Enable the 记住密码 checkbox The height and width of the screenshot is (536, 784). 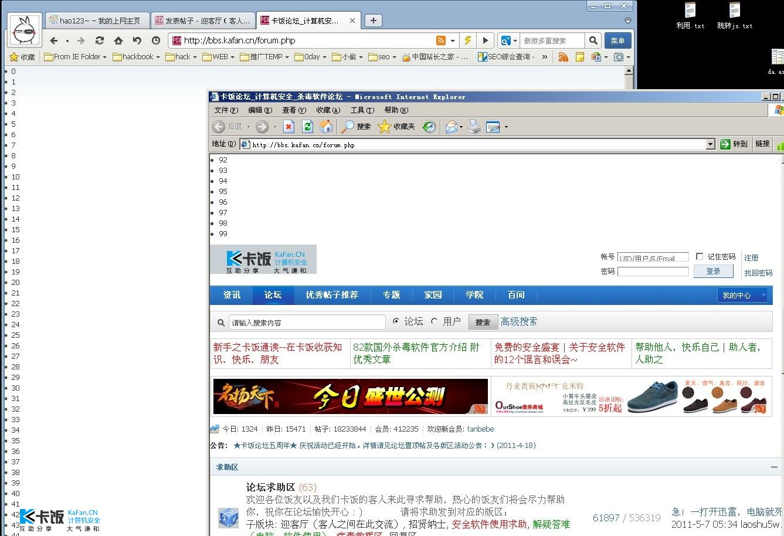pos(699,256)
